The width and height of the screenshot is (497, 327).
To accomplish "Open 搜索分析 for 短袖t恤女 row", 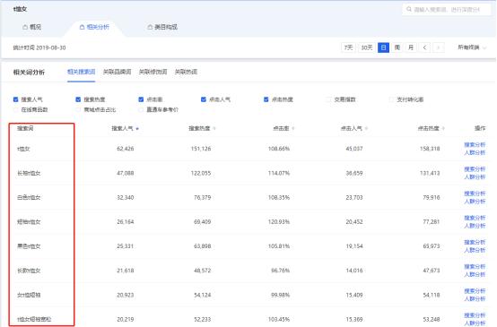I will pyautogui.click(x=475, y=218).
